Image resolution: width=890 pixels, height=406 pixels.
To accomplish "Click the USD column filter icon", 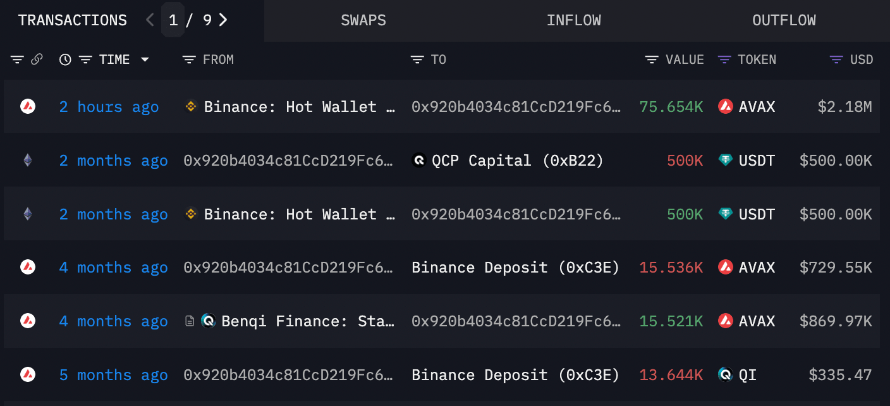I will 836,59.
